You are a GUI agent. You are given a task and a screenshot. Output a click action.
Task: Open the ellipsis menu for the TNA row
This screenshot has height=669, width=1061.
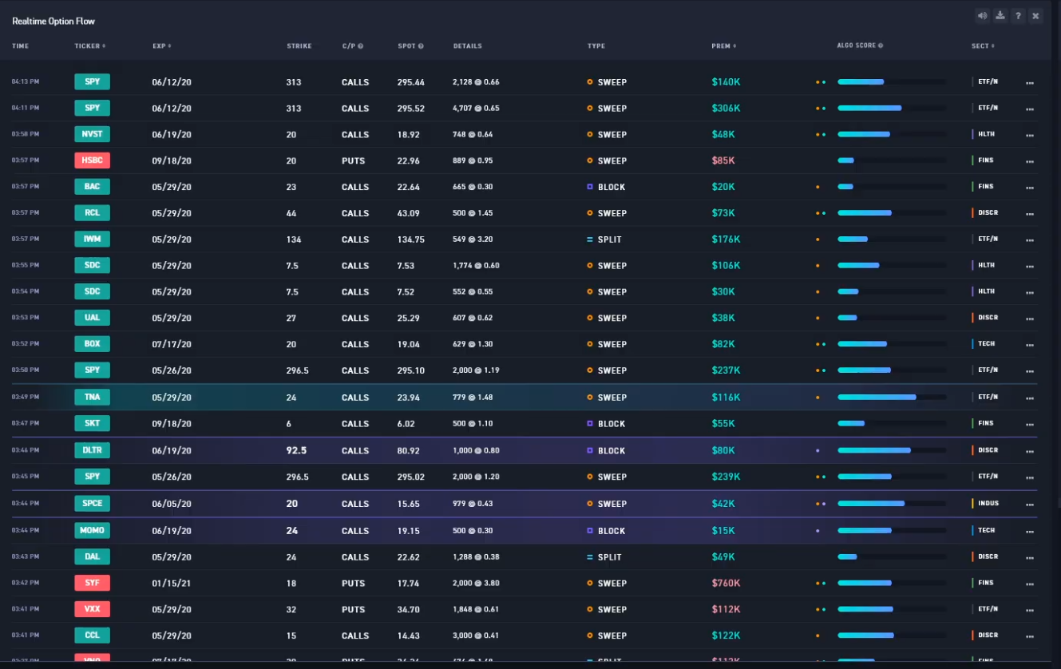point(1030,398)
